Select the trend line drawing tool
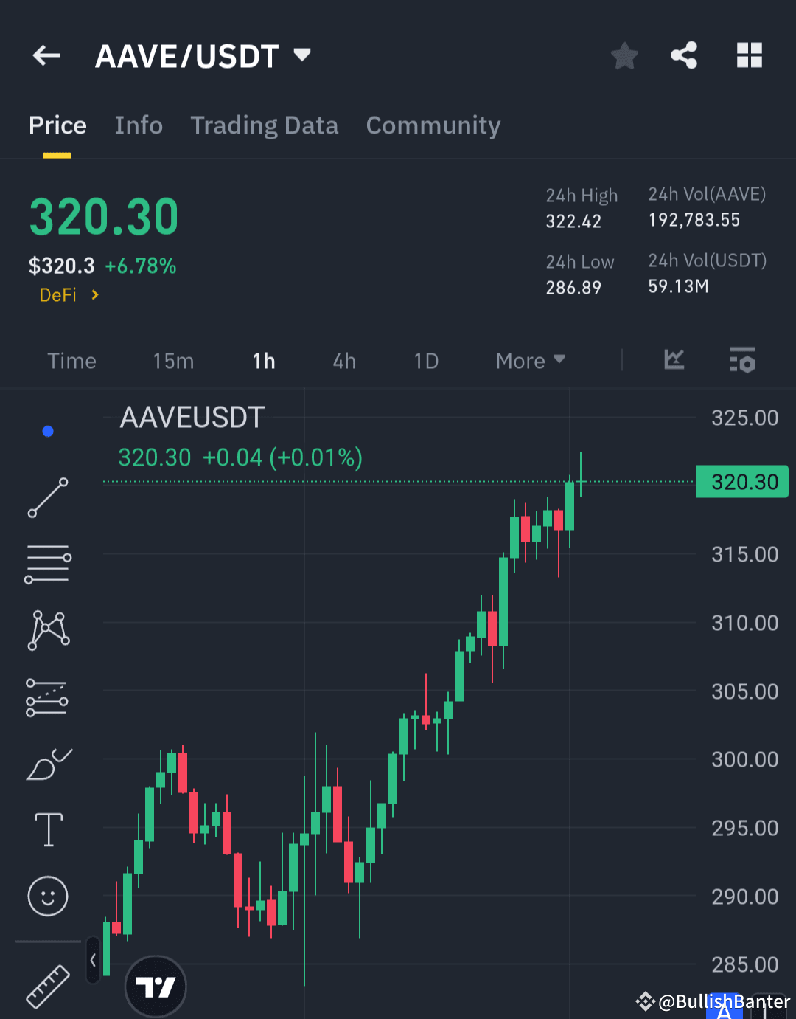Screen dimensions: 796x1019 pos(47,498)
